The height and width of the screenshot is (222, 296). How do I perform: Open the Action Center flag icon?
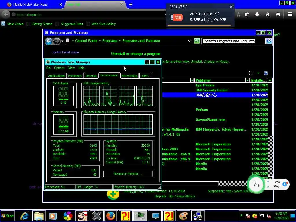point(248,216)
